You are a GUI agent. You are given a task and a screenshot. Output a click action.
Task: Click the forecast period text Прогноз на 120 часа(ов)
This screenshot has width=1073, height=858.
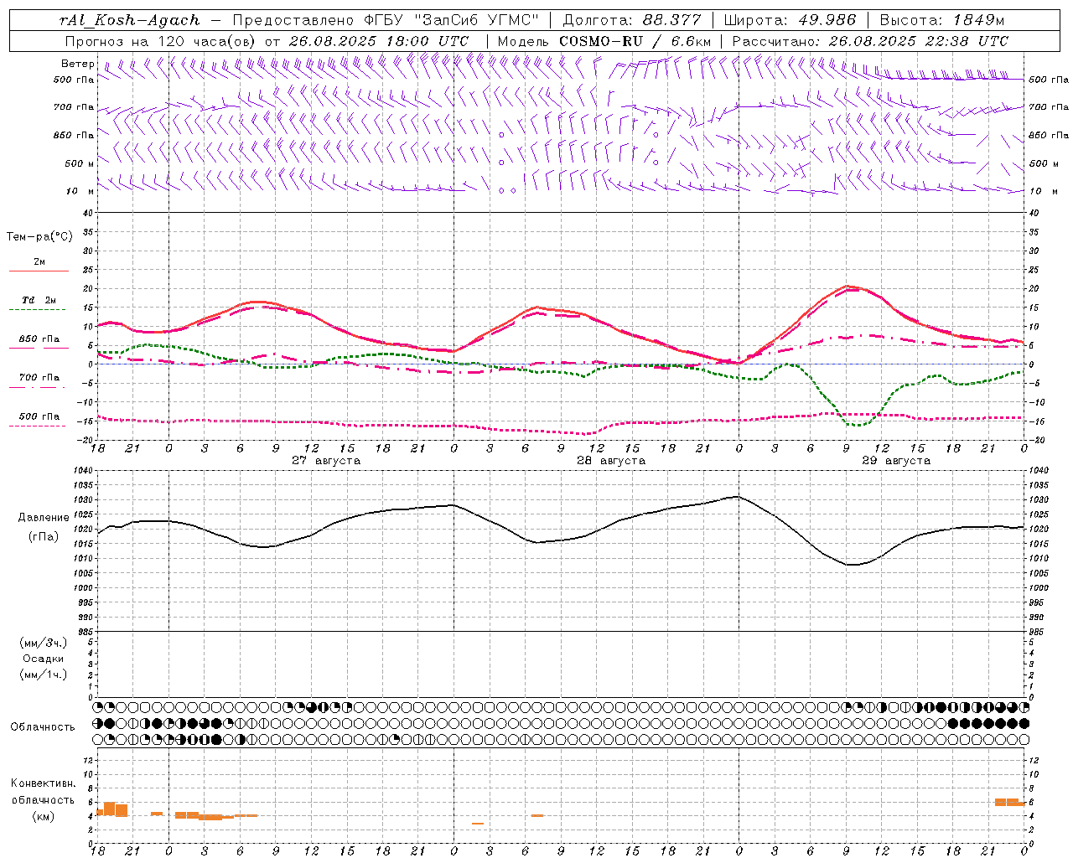coord(161,41)
